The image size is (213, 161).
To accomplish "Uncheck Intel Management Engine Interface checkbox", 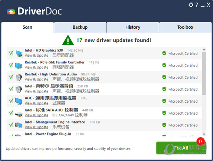I will pyautogui.click(x=11, y=124).
